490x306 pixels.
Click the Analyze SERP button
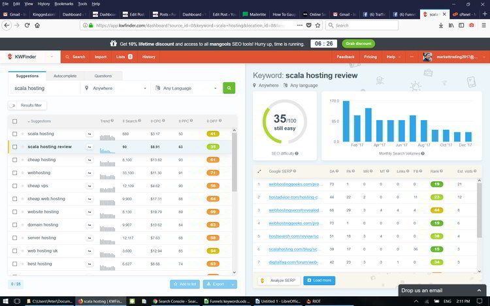tap(278, 281)
